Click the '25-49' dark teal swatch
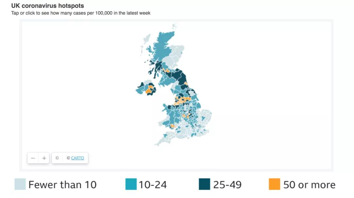 tap(205, 184)
